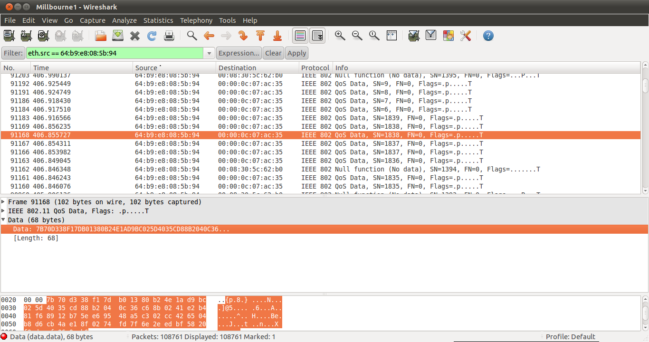Screen dimensions: 649x342
Task: Toggle auto scroll in live capture
Action: pyautogui.click(x=317, y=36)
